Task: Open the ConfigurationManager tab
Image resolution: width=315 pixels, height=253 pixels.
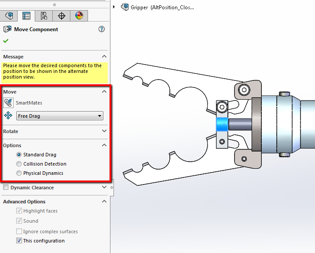Action: (44, 16)
